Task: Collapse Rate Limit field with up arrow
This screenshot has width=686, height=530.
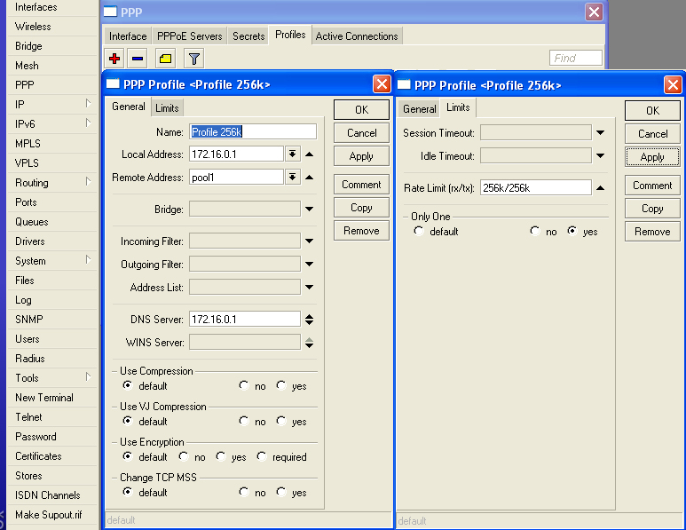Action: [x=600, y=188]
